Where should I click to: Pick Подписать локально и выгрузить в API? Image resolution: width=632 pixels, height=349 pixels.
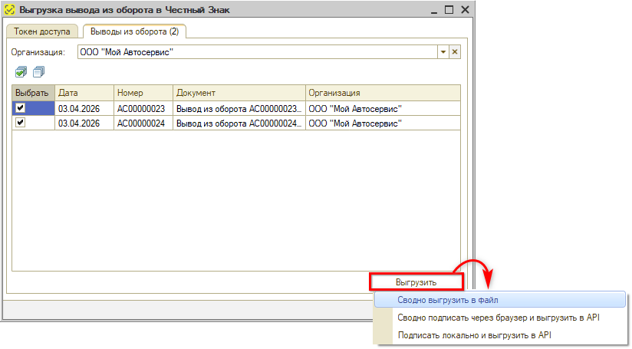point(474,335)
